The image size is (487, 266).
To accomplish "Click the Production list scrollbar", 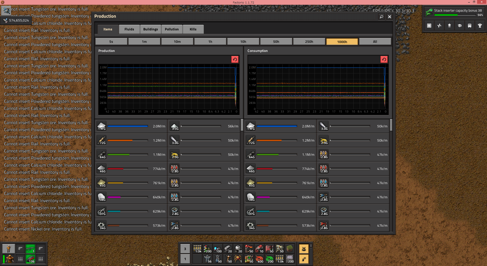I will [242, 125].
